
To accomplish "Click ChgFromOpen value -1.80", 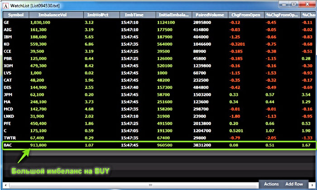I will (x=235, y=116).
